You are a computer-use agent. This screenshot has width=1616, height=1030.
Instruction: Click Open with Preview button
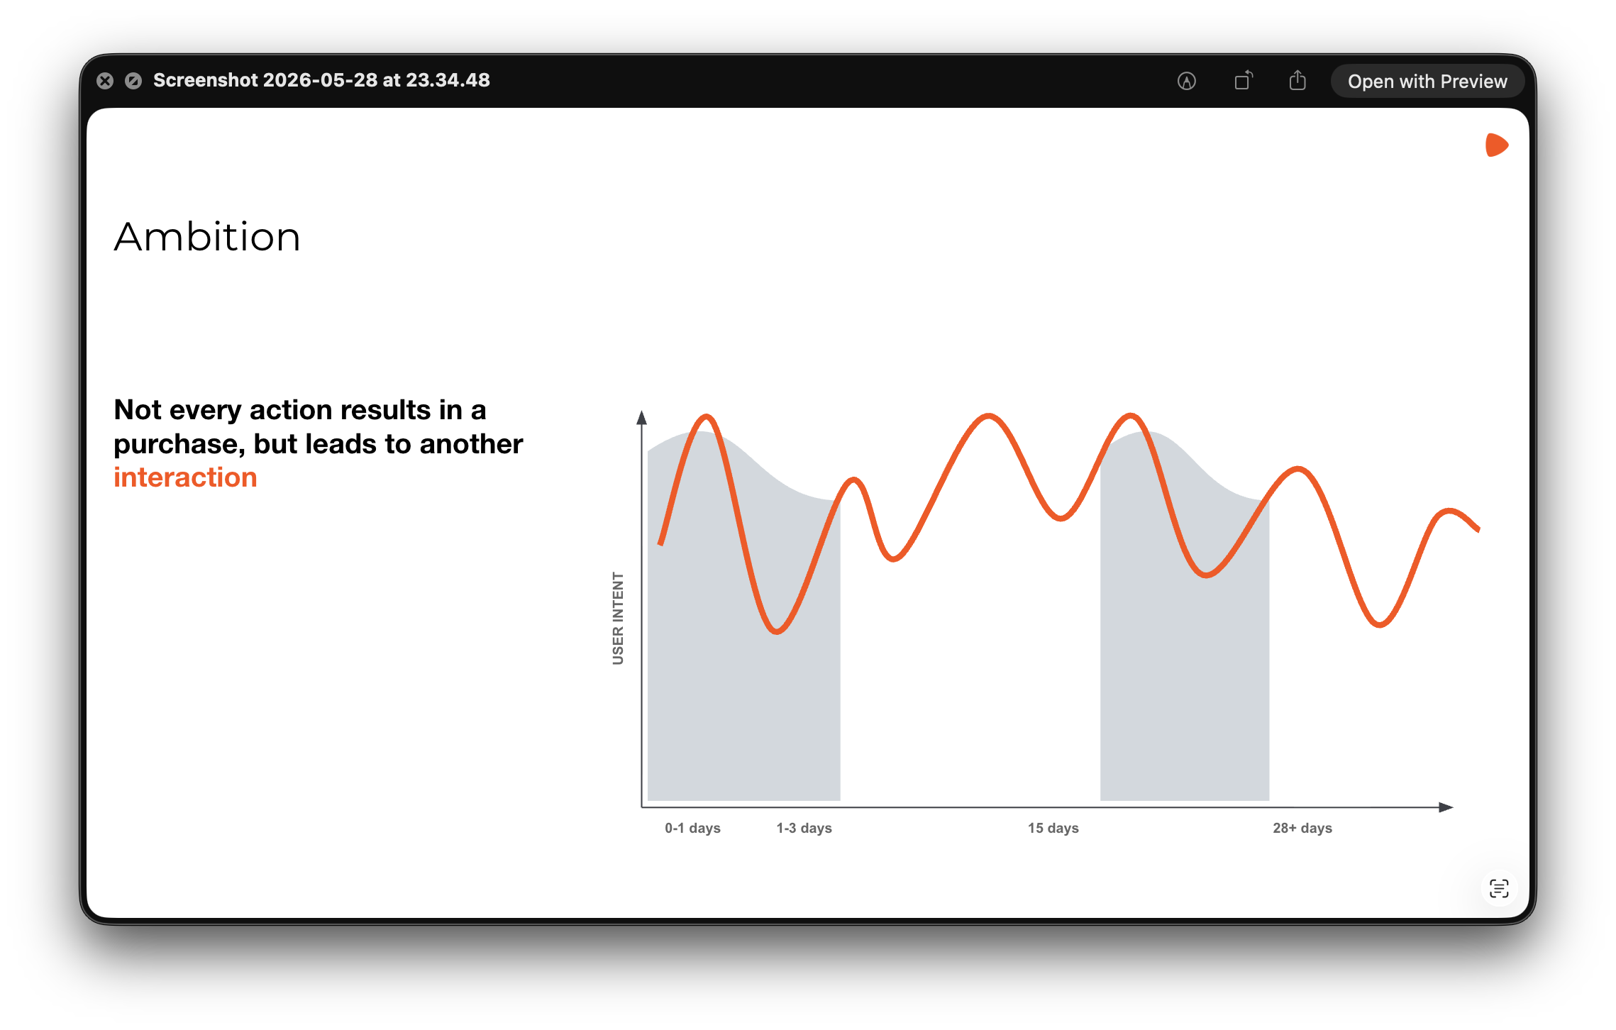coord(1427,81)
